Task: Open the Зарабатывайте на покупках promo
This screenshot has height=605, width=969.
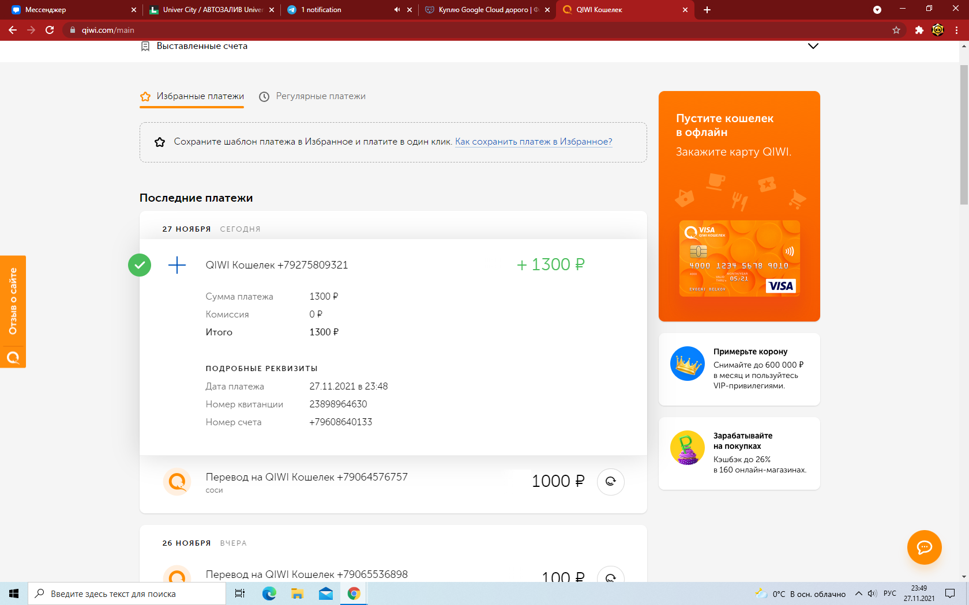Action: pyautogui.click(x=739, y=453)
